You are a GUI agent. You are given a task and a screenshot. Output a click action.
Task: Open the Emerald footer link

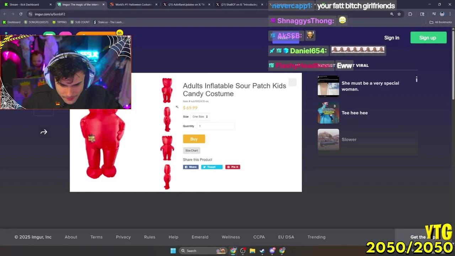[x=200, y=237]
